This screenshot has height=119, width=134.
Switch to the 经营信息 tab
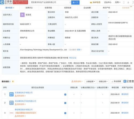point(68,8)
